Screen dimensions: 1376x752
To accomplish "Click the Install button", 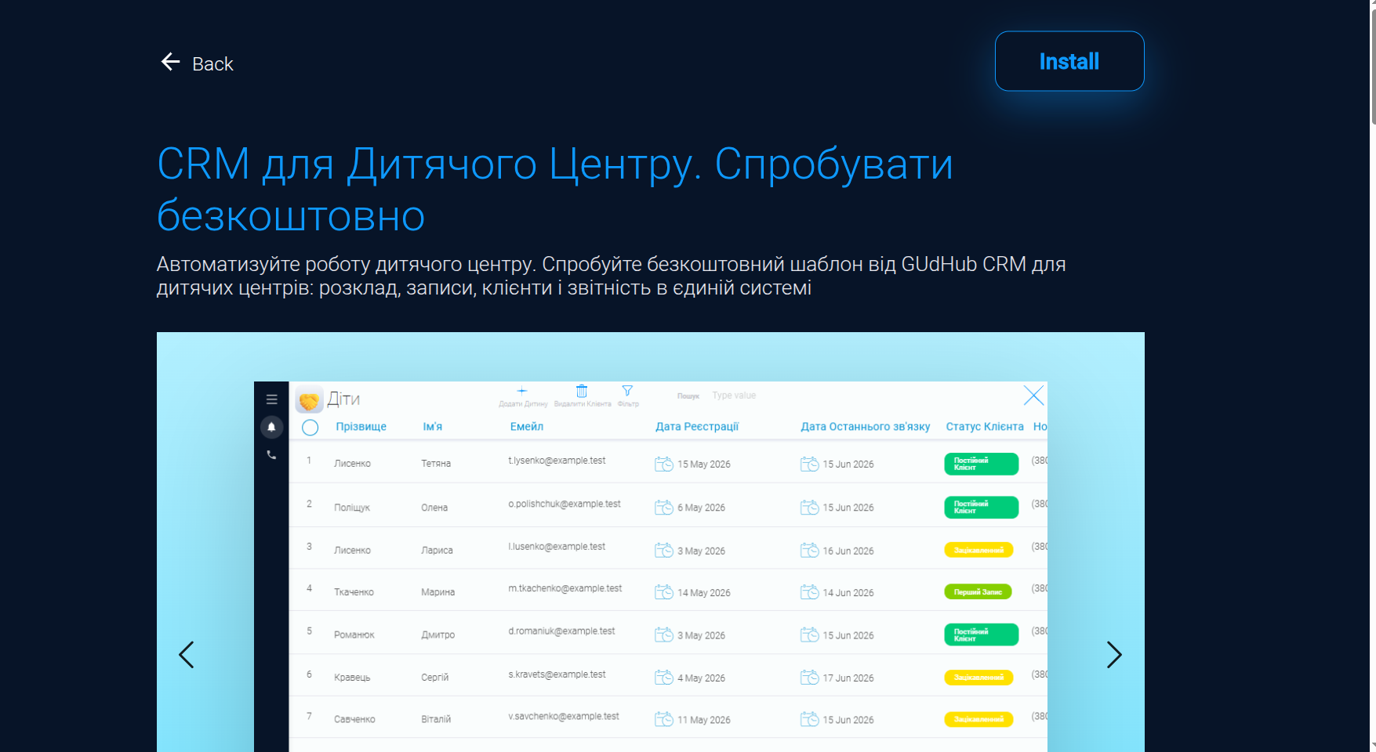I will (1069, 61).
